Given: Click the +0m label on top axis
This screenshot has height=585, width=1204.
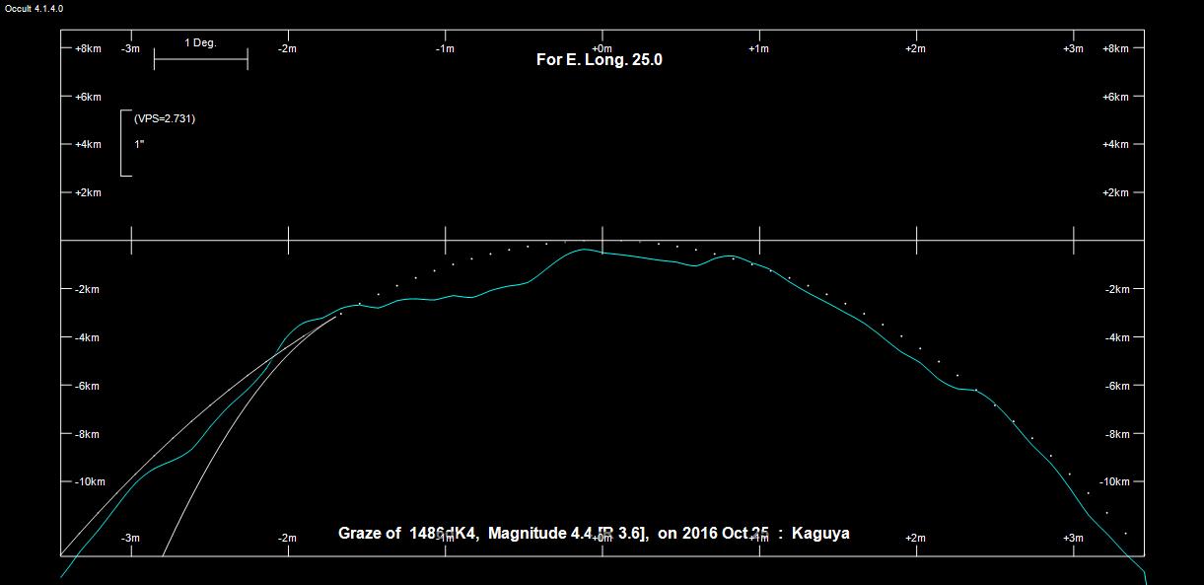Looking at the screenshot, I should 602,48.
